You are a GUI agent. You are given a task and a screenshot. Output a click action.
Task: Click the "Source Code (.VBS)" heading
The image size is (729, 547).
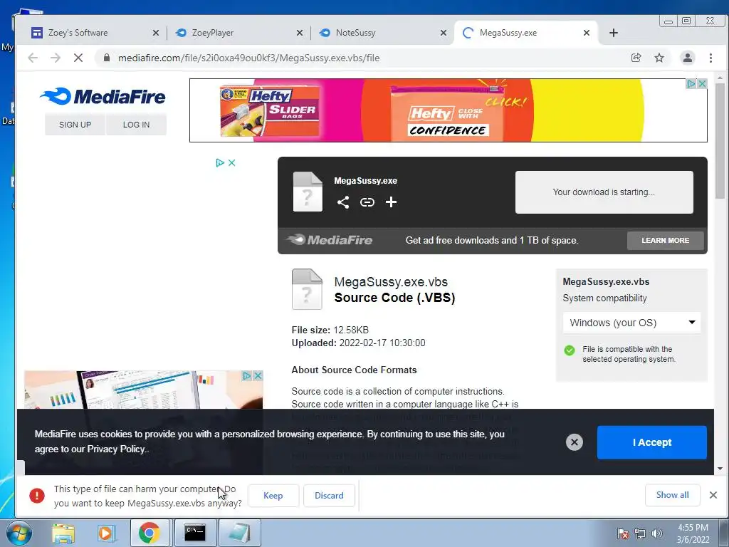tap(394, 297)
